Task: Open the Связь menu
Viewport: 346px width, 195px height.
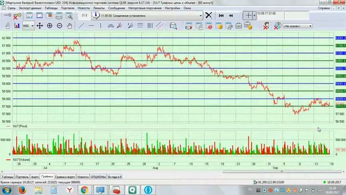Action: [x=11, y=8]
